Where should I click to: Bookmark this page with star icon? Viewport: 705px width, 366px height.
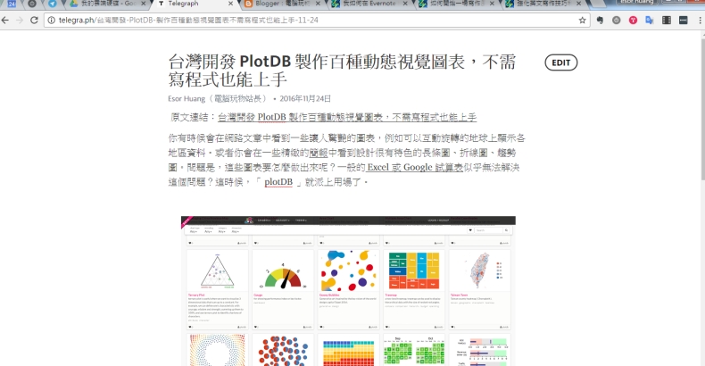tap(583, 20)
